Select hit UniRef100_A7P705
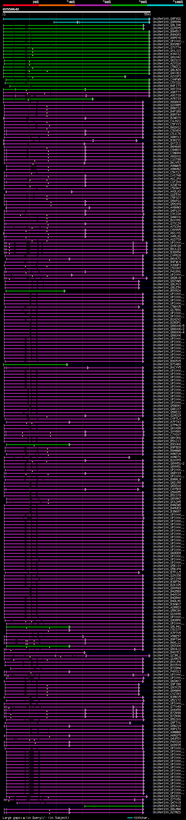This screenshot has height=820, width=186. click(x=167, y=633)
